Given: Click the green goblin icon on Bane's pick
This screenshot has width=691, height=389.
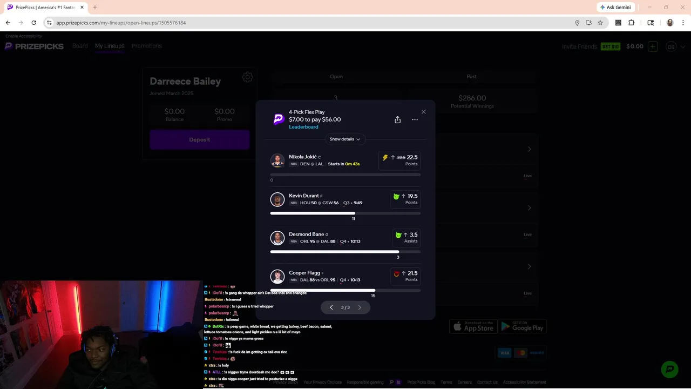Looking at the screenshot, I should click(x=398, y=235).
